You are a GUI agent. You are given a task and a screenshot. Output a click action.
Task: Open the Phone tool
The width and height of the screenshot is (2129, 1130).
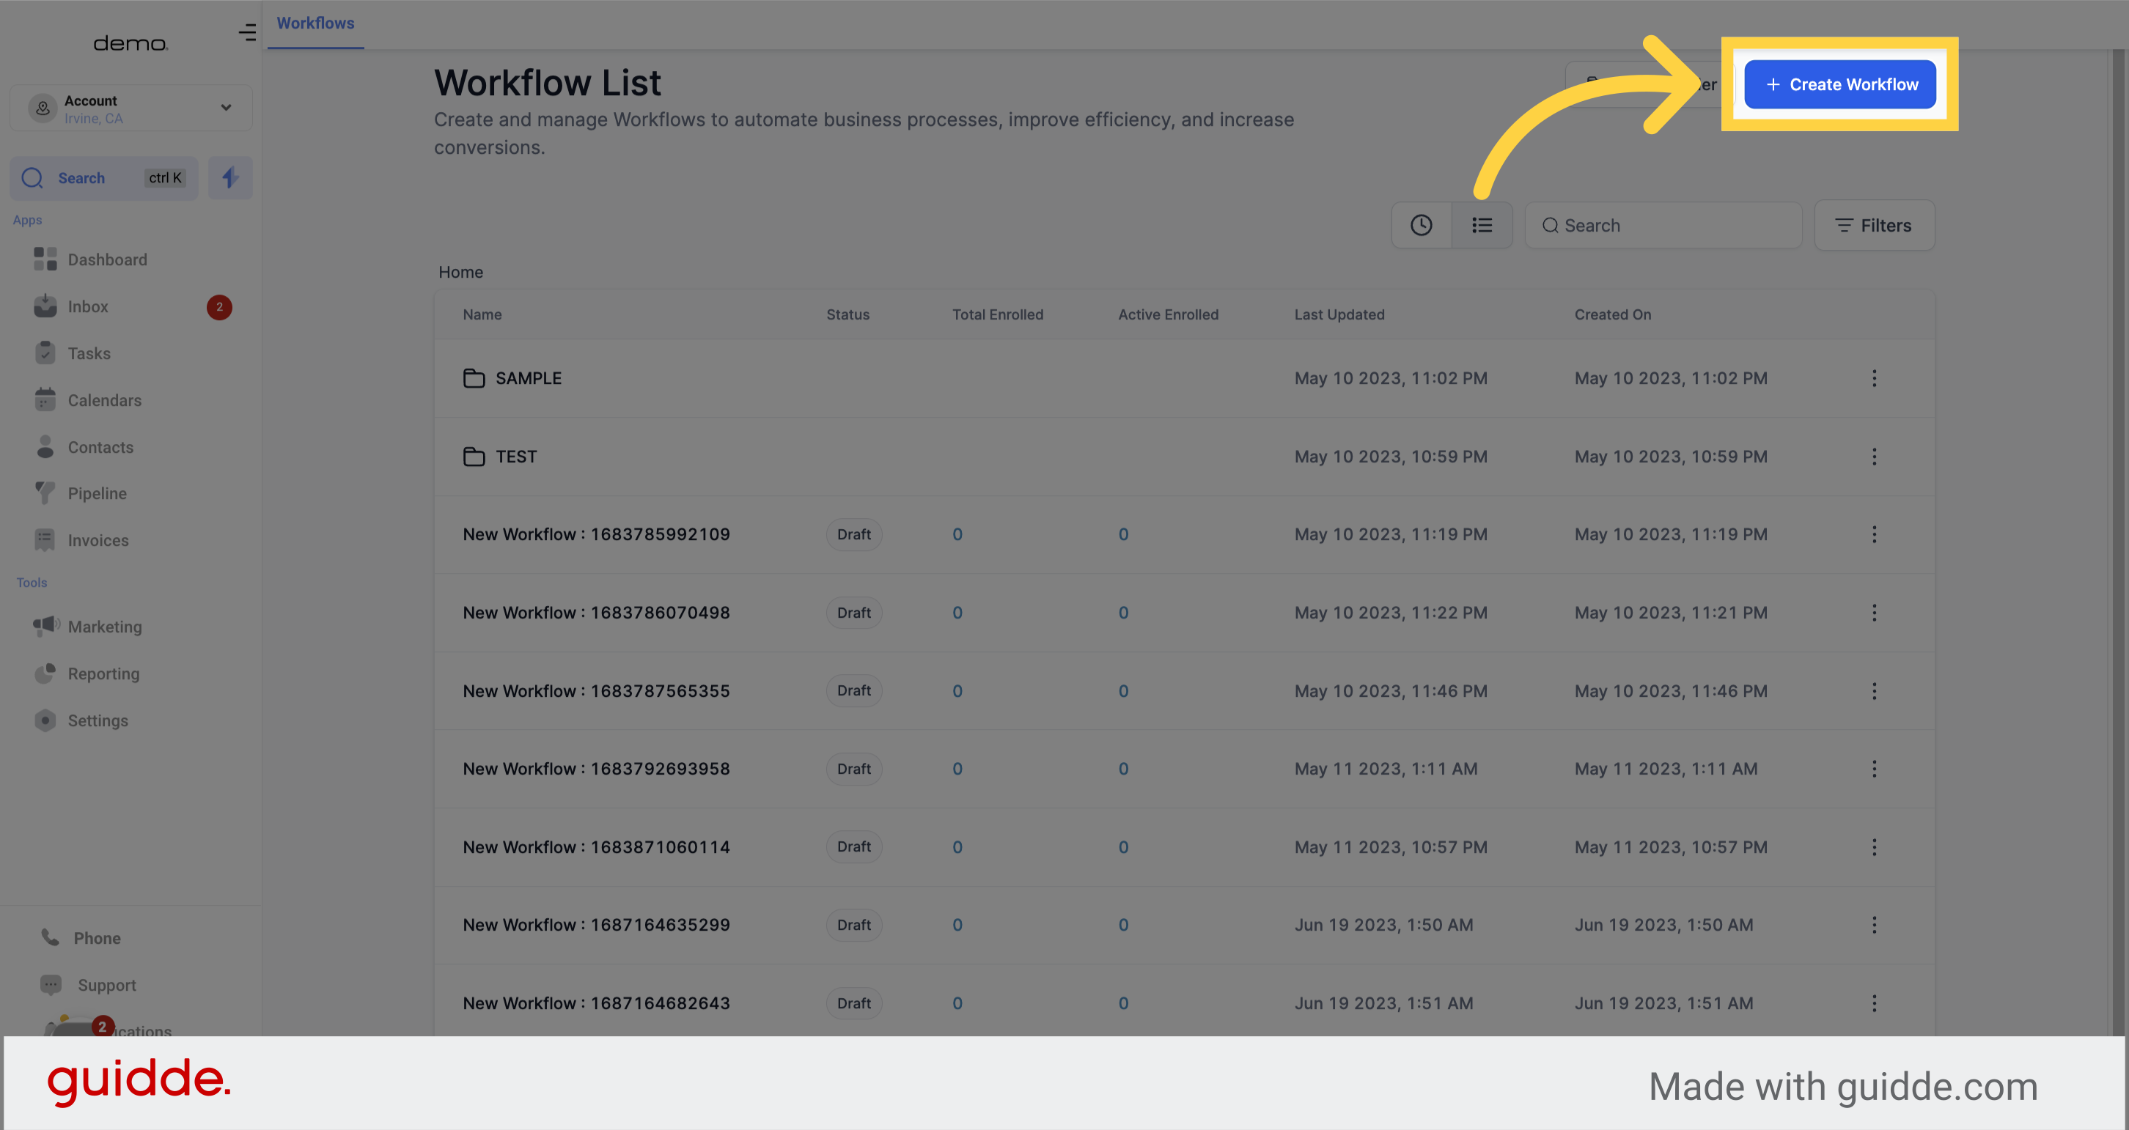click(x=96, y=937)
